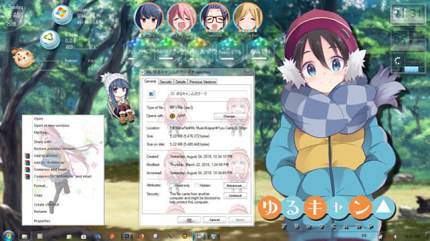This screenshot has height=241, width=430.
Task: Click the Modified date value
Action: coord(199,165)
